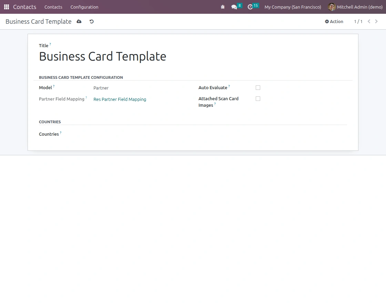This screenshot has width=386, height=303.
Task: Click the BUSINESS CARD TEMPLATE CONFIGURATION heading
Action: pyautogui.click(x=81, y=77)
